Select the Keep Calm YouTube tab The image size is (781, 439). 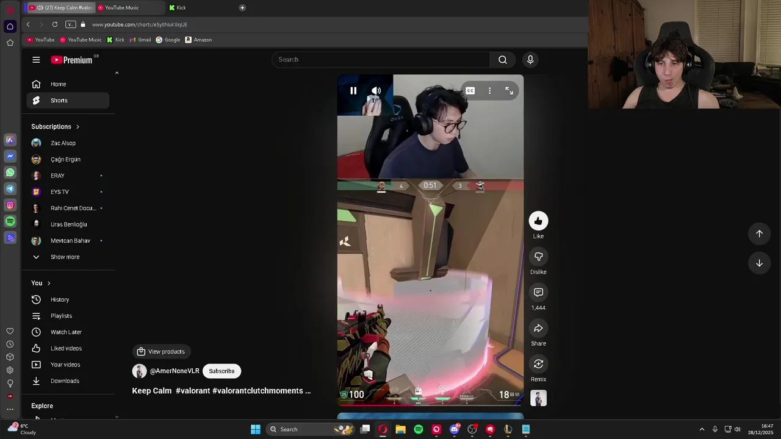60,7
